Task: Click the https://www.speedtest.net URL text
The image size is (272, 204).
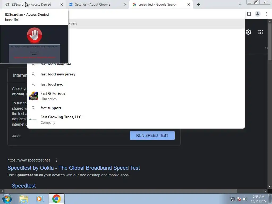Action: coord(29,160)
